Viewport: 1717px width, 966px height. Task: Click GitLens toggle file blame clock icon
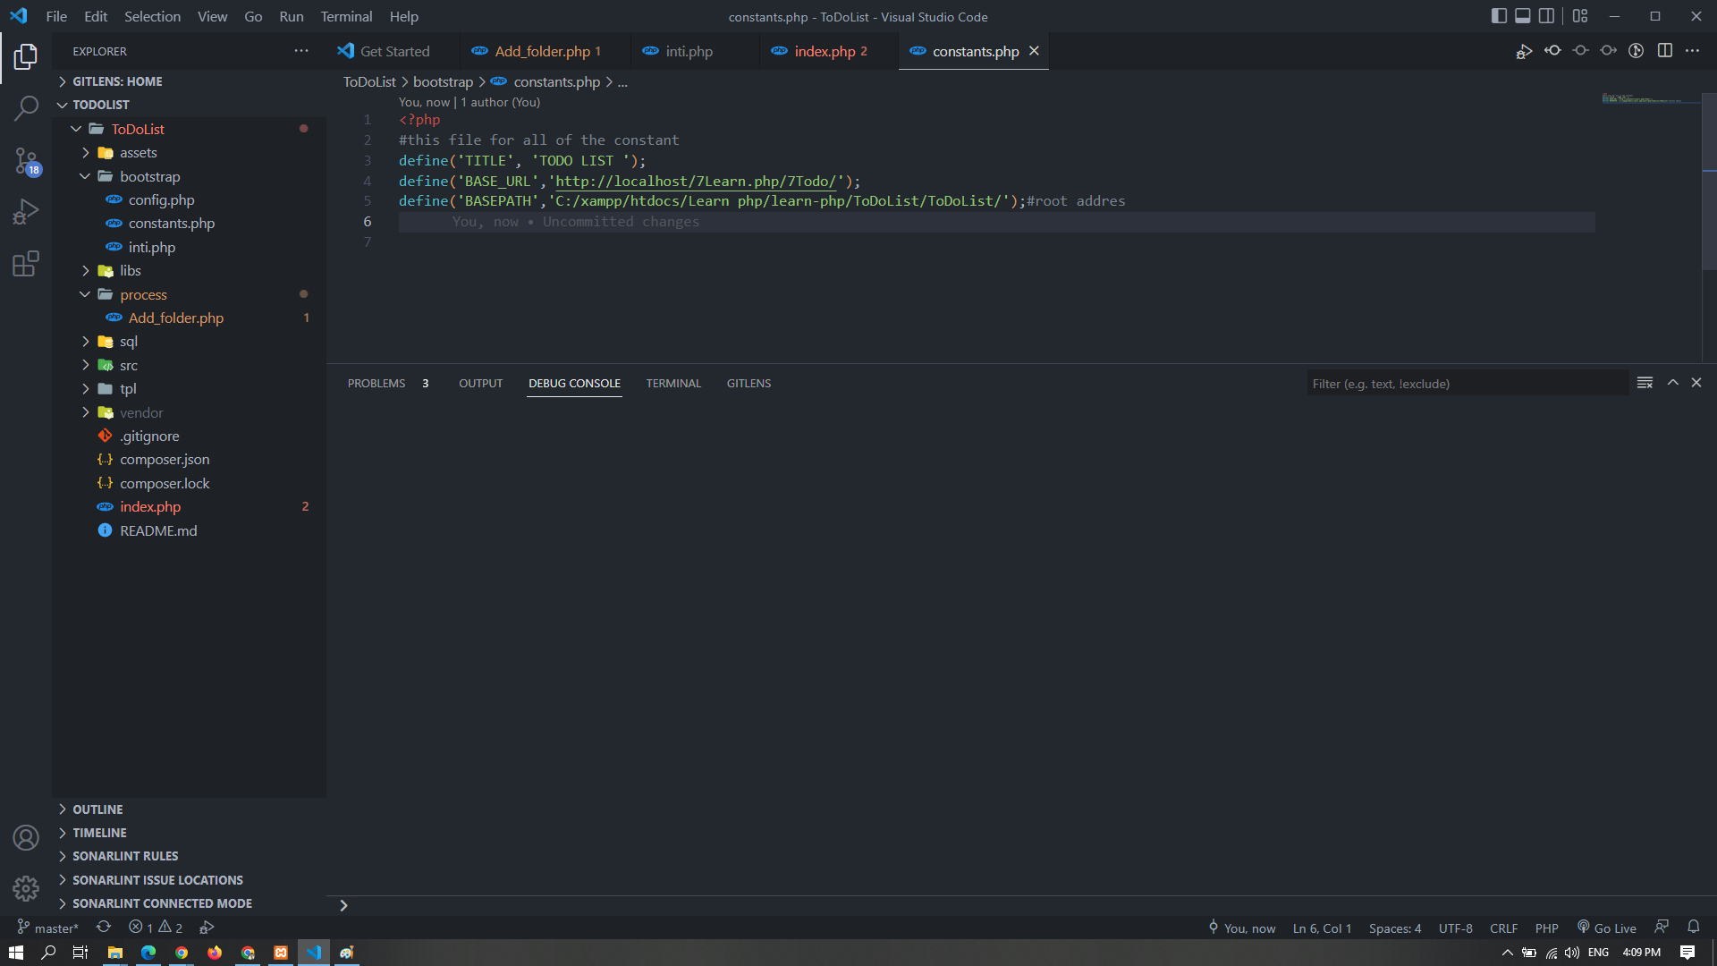coord(1636,51)
